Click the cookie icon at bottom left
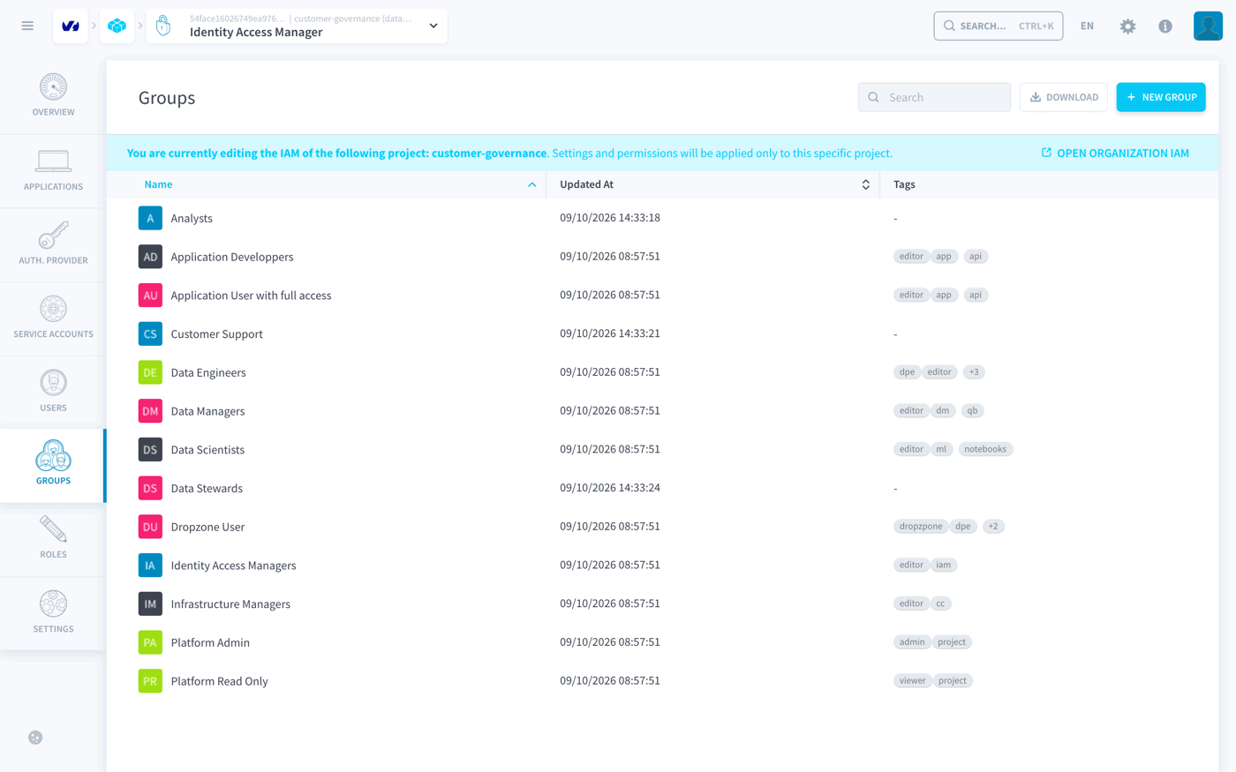The image size is (1236, 772). click(x=35, y=738)
